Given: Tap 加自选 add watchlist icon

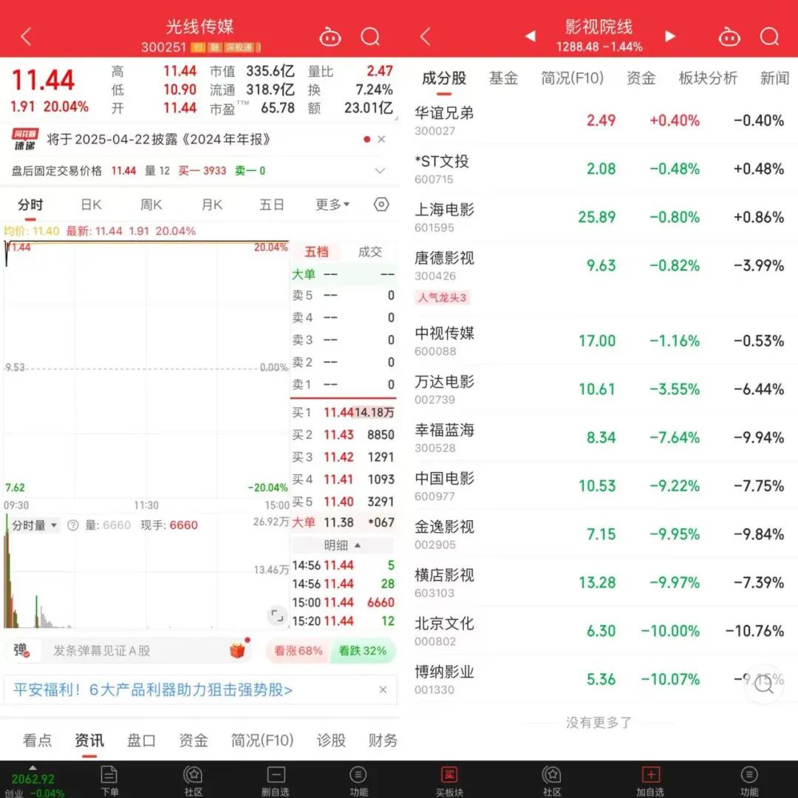Looking at the screenshot, I should 650,780.
